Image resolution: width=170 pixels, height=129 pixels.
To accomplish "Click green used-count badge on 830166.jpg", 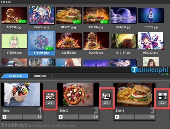I will tap(104, 22).
